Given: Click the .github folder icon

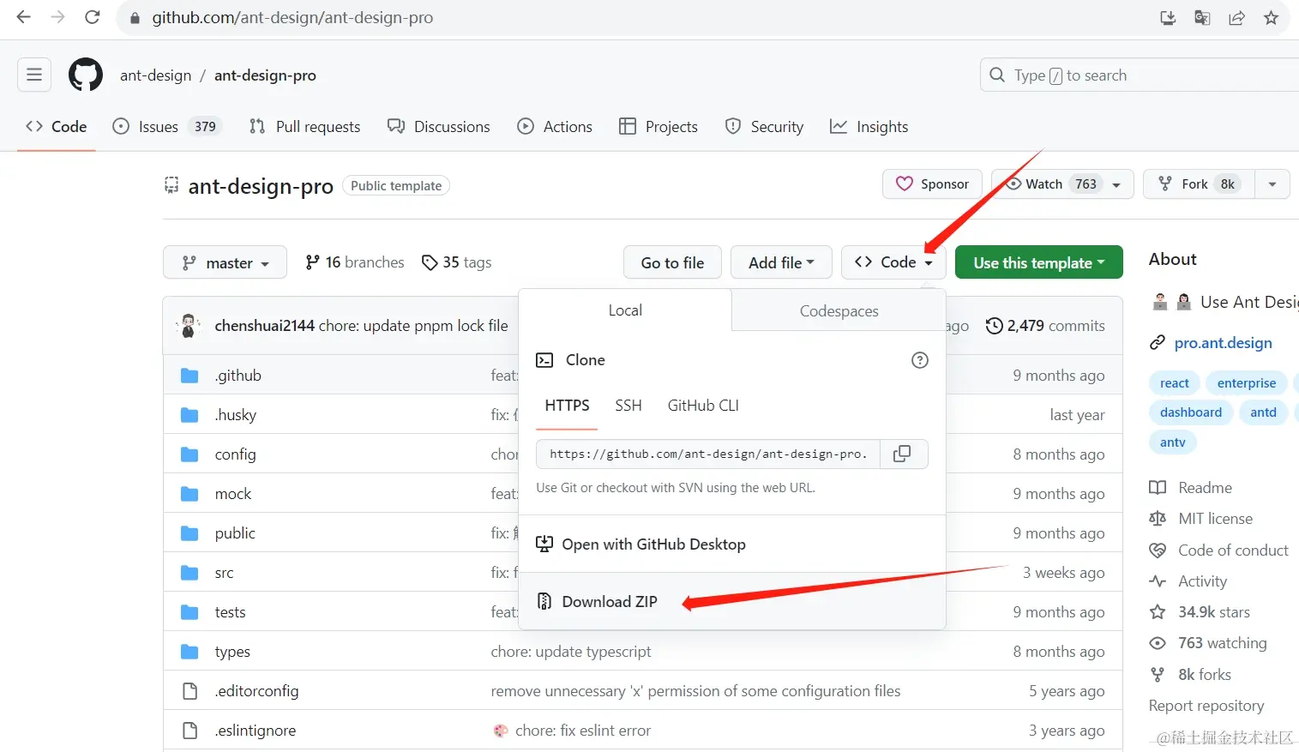Looking at the screenshot, I should pyautogui.click(x=189, y=376).
